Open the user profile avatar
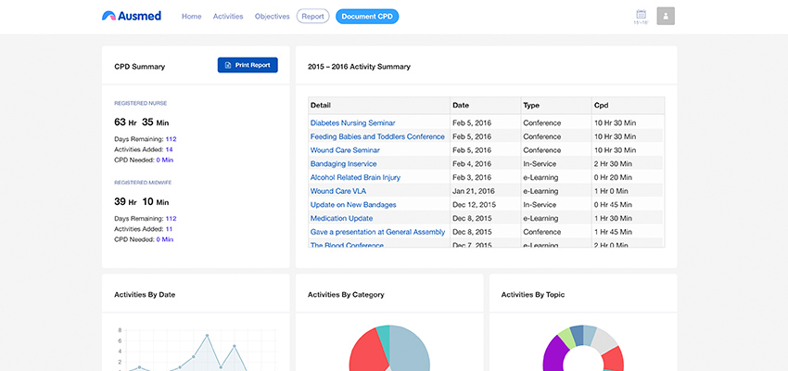Image resolution: width=788 pixels, height=371 pixels. click(x=666, y=16)
